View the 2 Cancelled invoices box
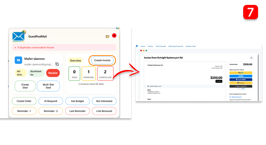Image resolution: width=266 pixels, height=145 pixels. (x=105, y=74)
